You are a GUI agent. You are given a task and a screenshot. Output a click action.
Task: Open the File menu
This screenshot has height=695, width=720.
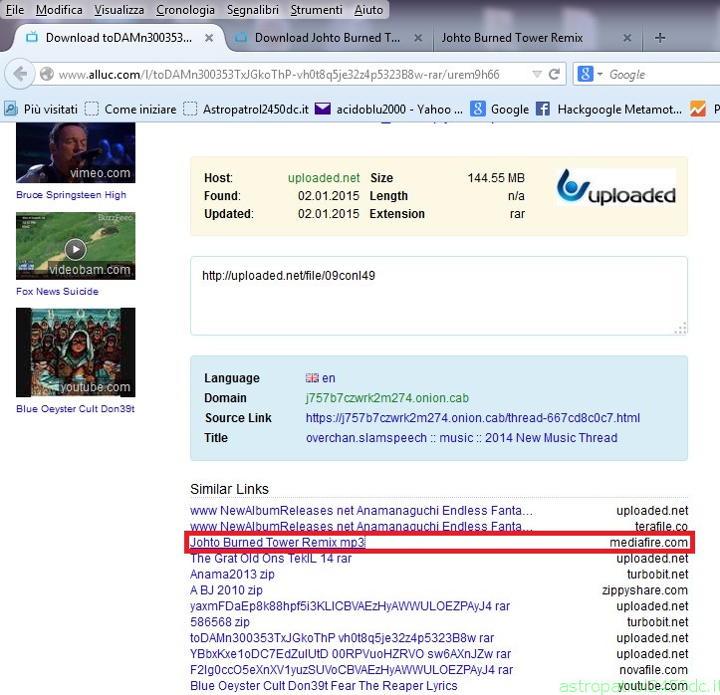(15, 10)
